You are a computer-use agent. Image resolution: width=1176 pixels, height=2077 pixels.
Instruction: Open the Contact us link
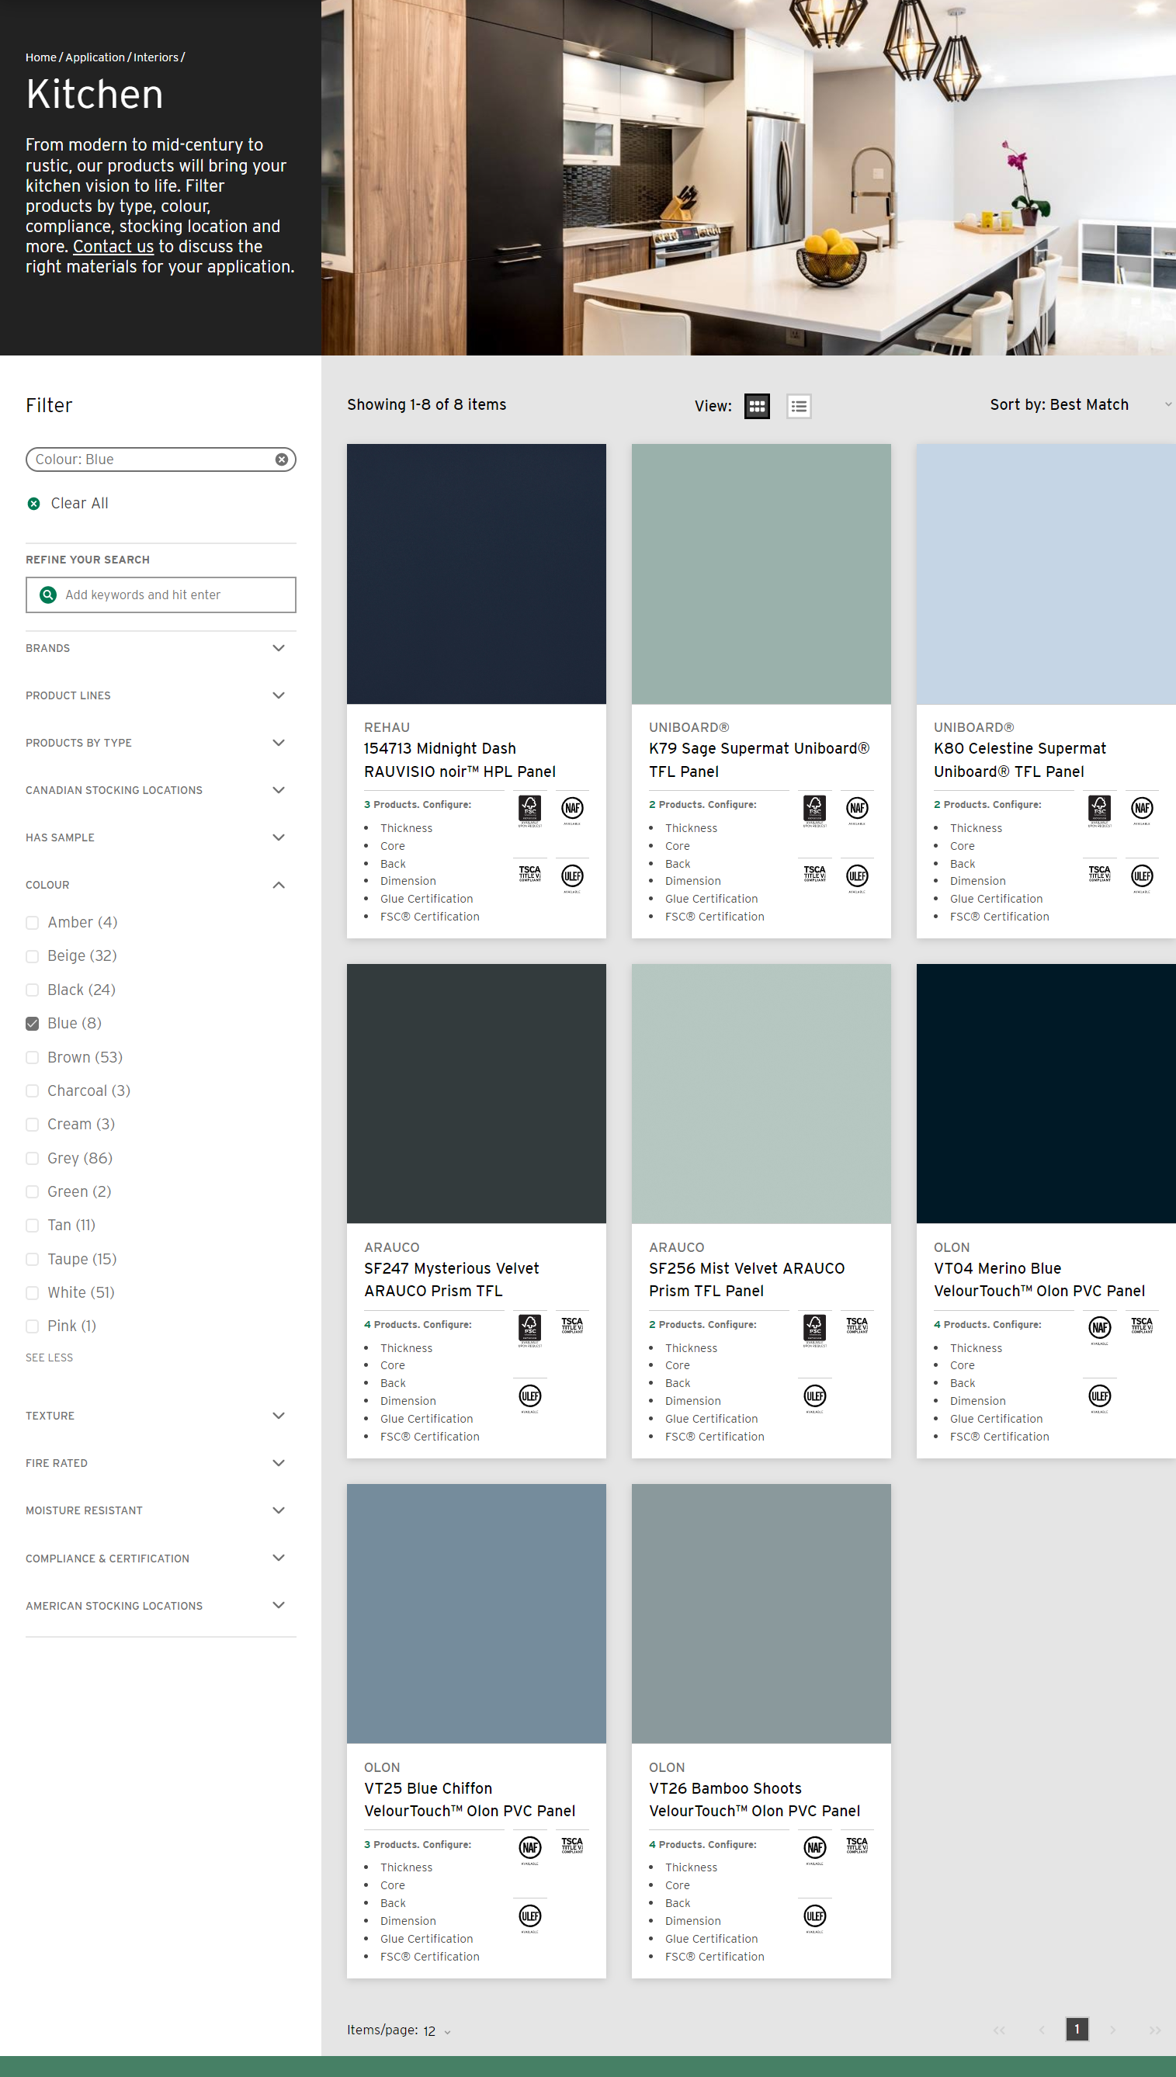[x=113, y=246]
